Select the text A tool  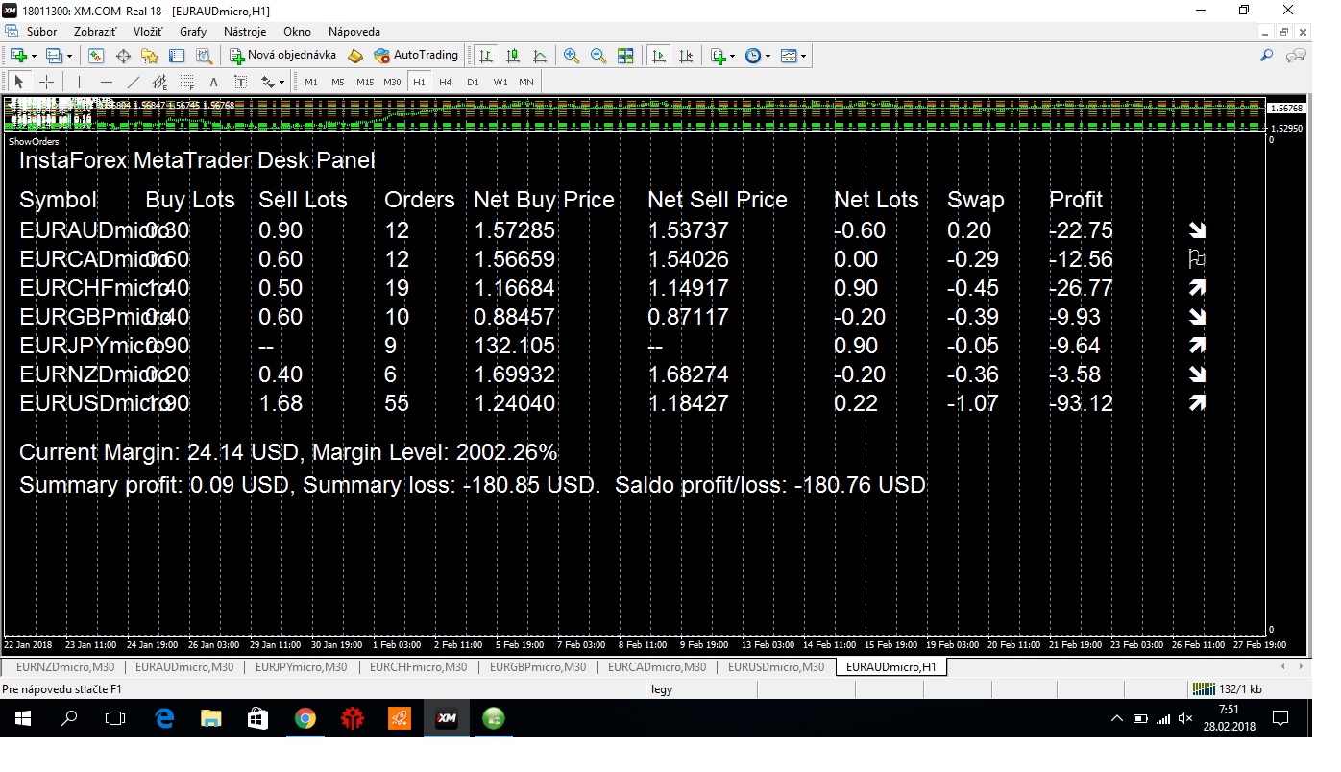click(214, 82)
